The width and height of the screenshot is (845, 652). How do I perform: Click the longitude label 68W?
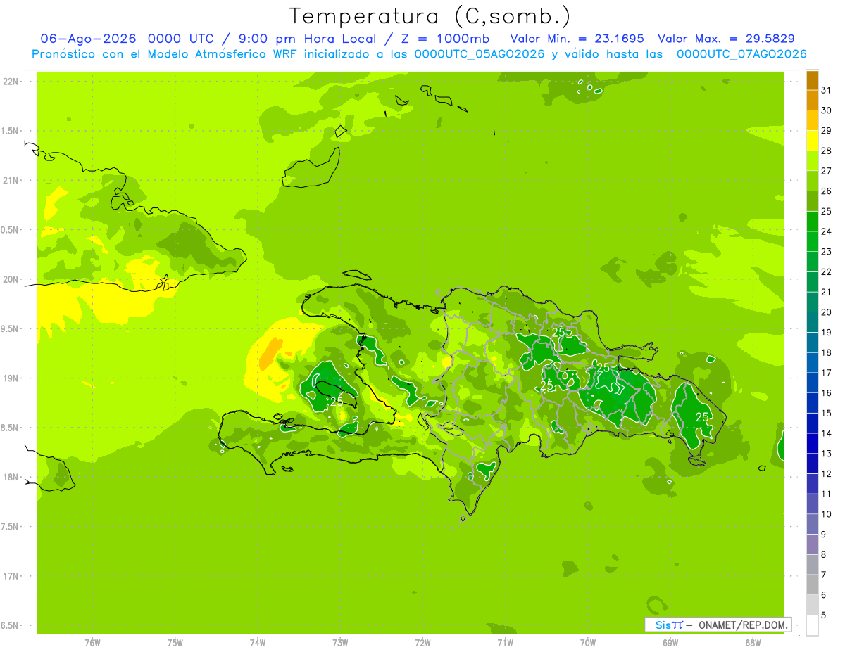tap(753, 642)
